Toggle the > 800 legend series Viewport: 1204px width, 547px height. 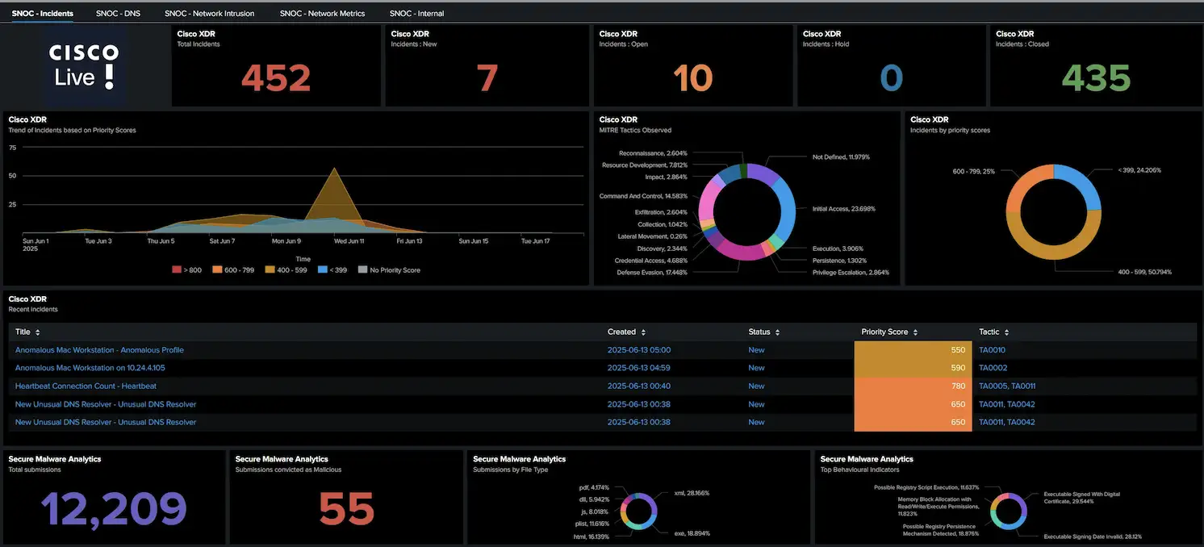click(x=187, y=270)
